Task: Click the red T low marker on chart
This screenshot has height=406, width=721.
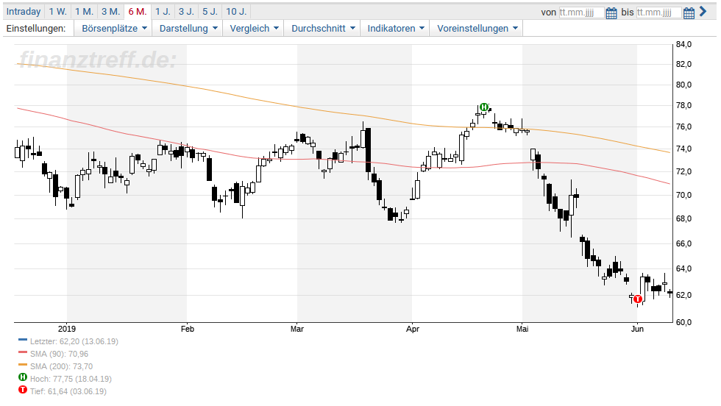Action: click(638, 299)
